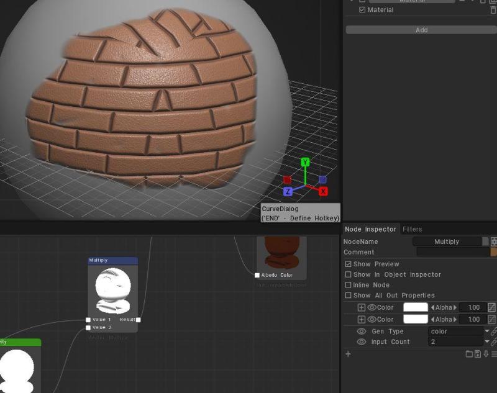Enable the Inline Node checkbox
Image resolution: width=497 pixels, height=393 pixels.
[348, 285]
